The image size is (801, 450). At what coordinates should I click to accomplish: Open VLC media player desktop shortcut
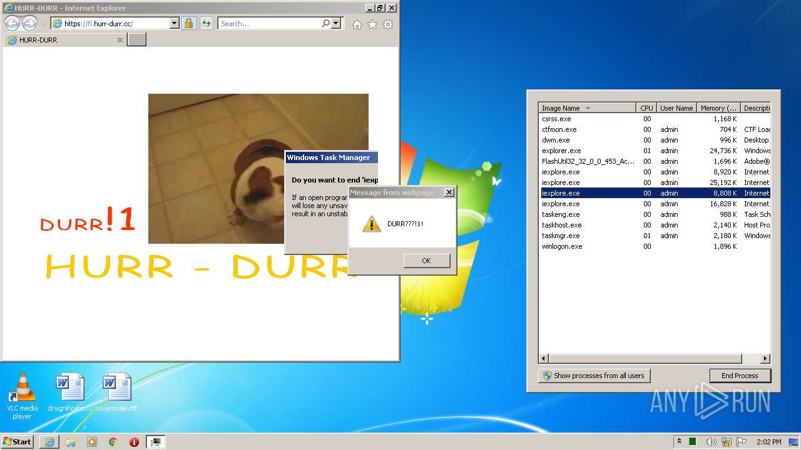[22, 396]
